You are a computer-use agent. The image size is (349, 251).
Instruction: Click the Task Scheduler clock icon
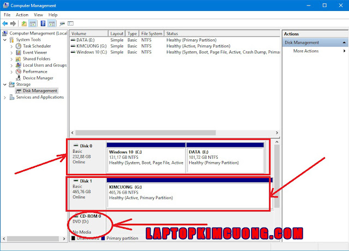click(18, 46)
